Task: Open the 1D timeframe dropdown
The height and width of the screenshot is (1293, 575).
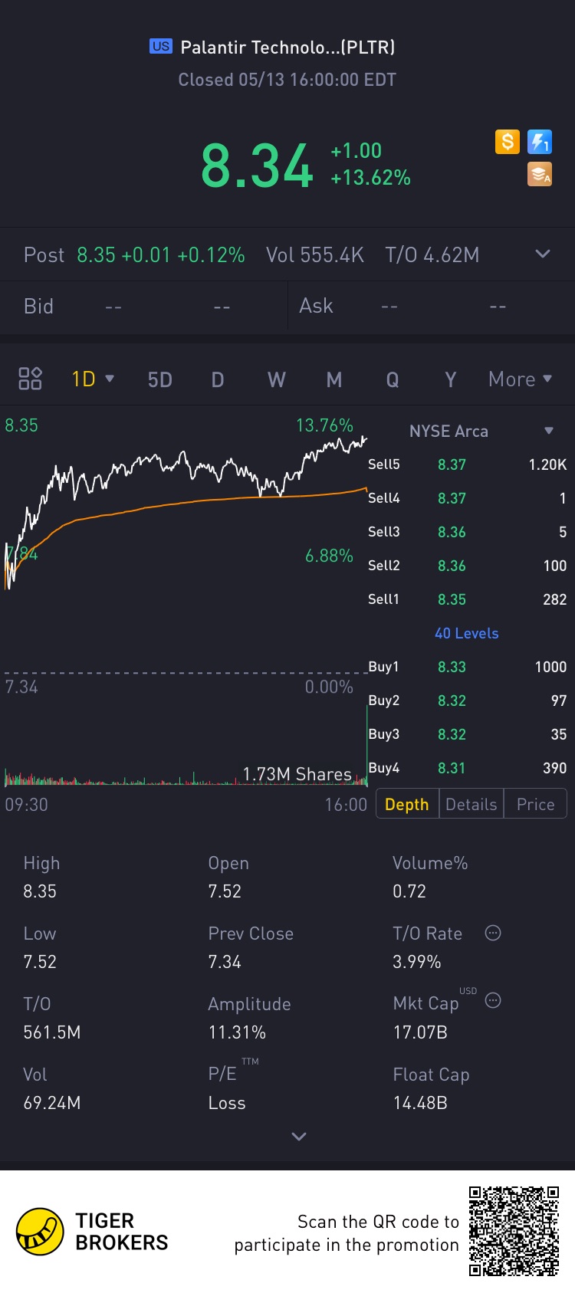Action: coord(93,379)
